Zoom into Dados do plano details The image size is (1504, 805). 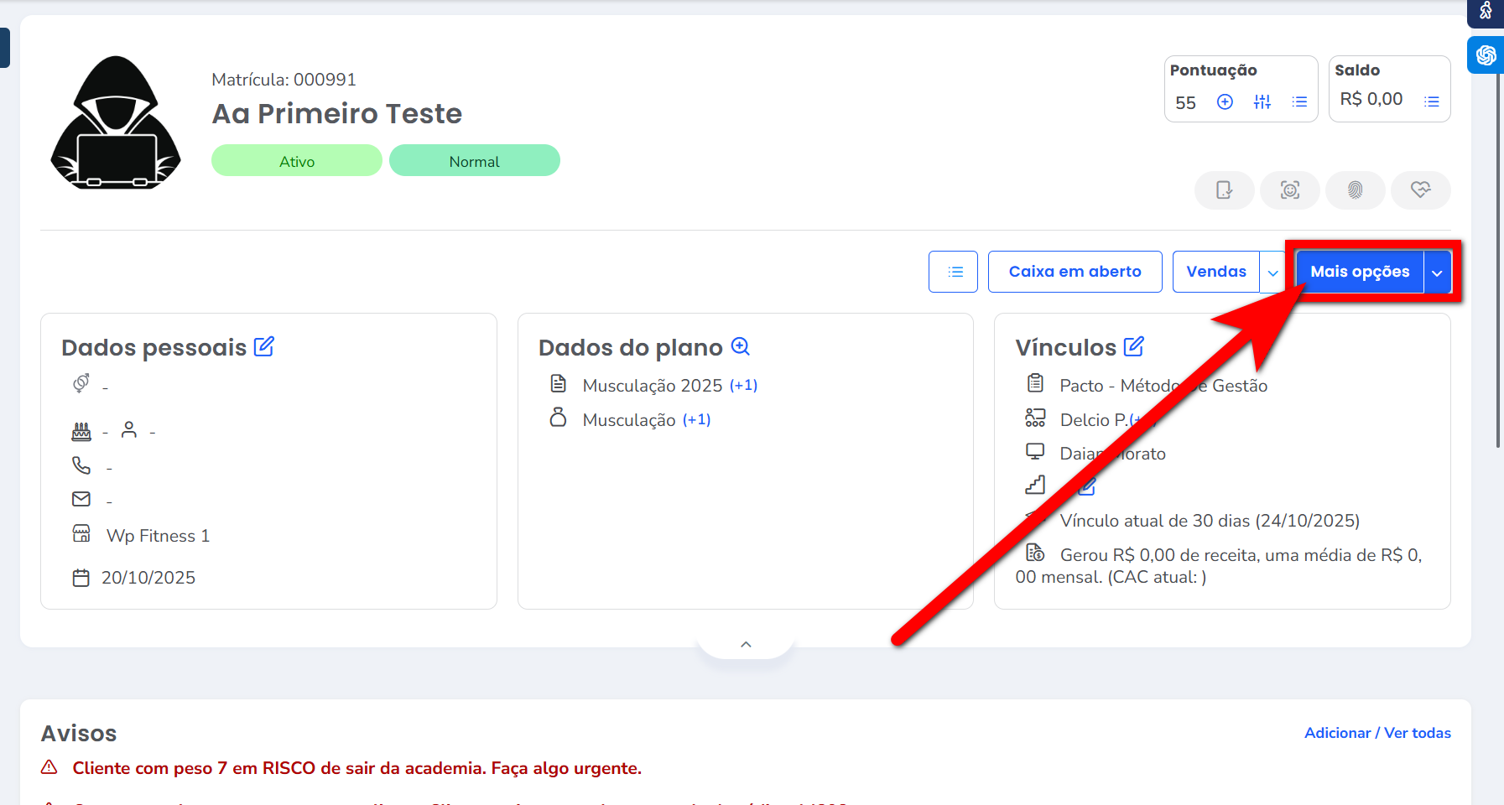pos(741,346)
